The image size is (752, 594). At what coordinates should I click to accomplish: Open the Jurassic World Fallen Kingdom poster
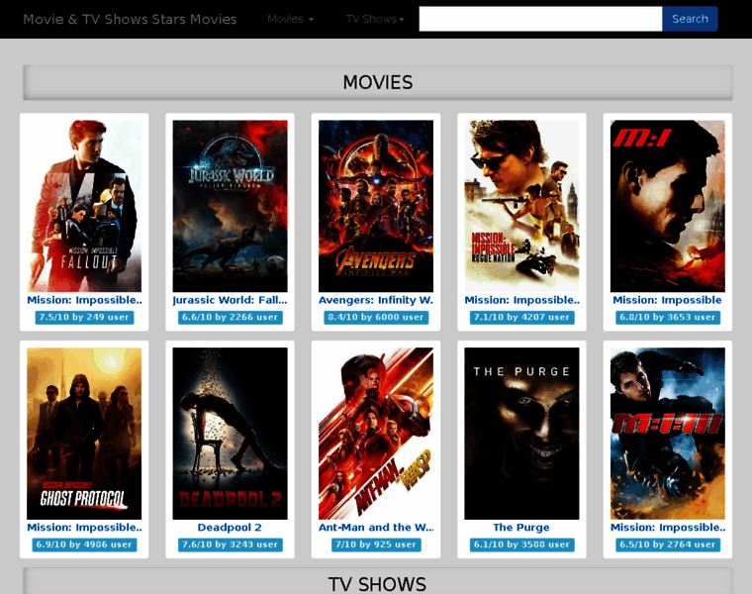click(231, 206)
